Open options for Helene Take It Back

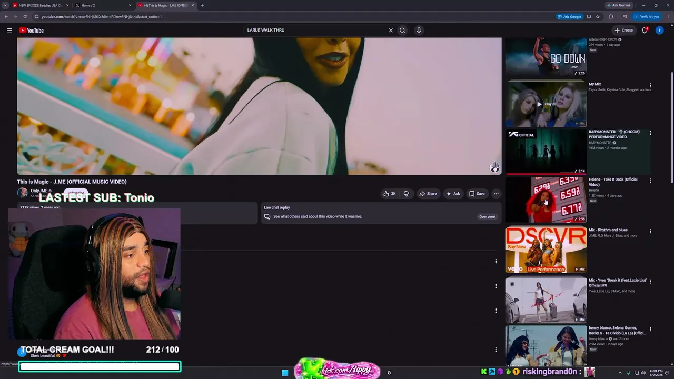pos(650,181)
